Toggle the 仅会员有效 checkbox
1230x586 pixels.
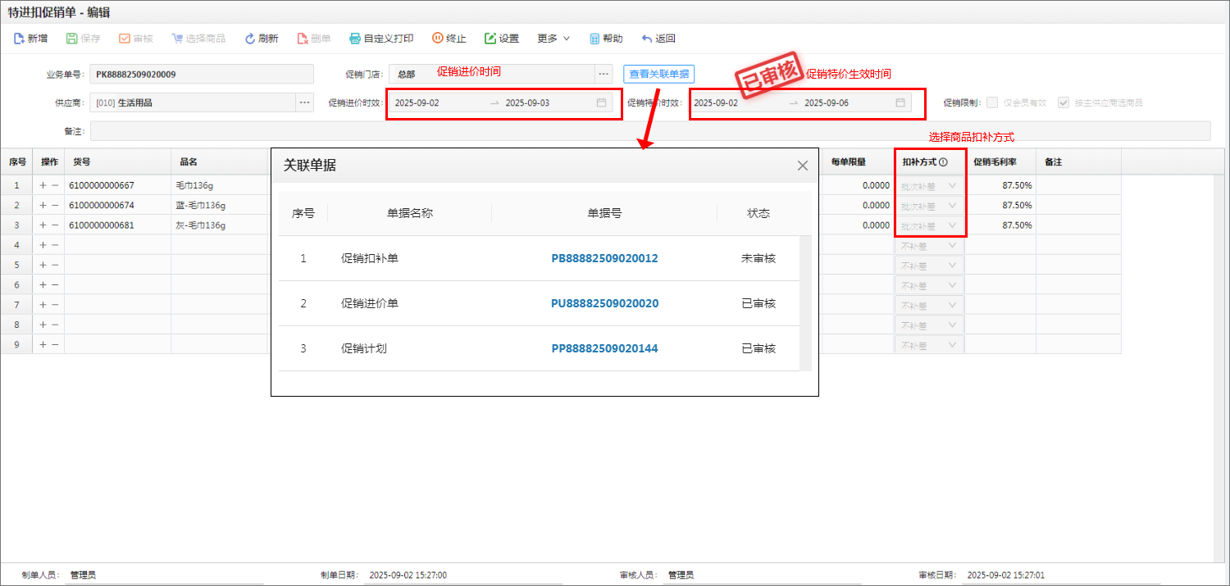992,103
